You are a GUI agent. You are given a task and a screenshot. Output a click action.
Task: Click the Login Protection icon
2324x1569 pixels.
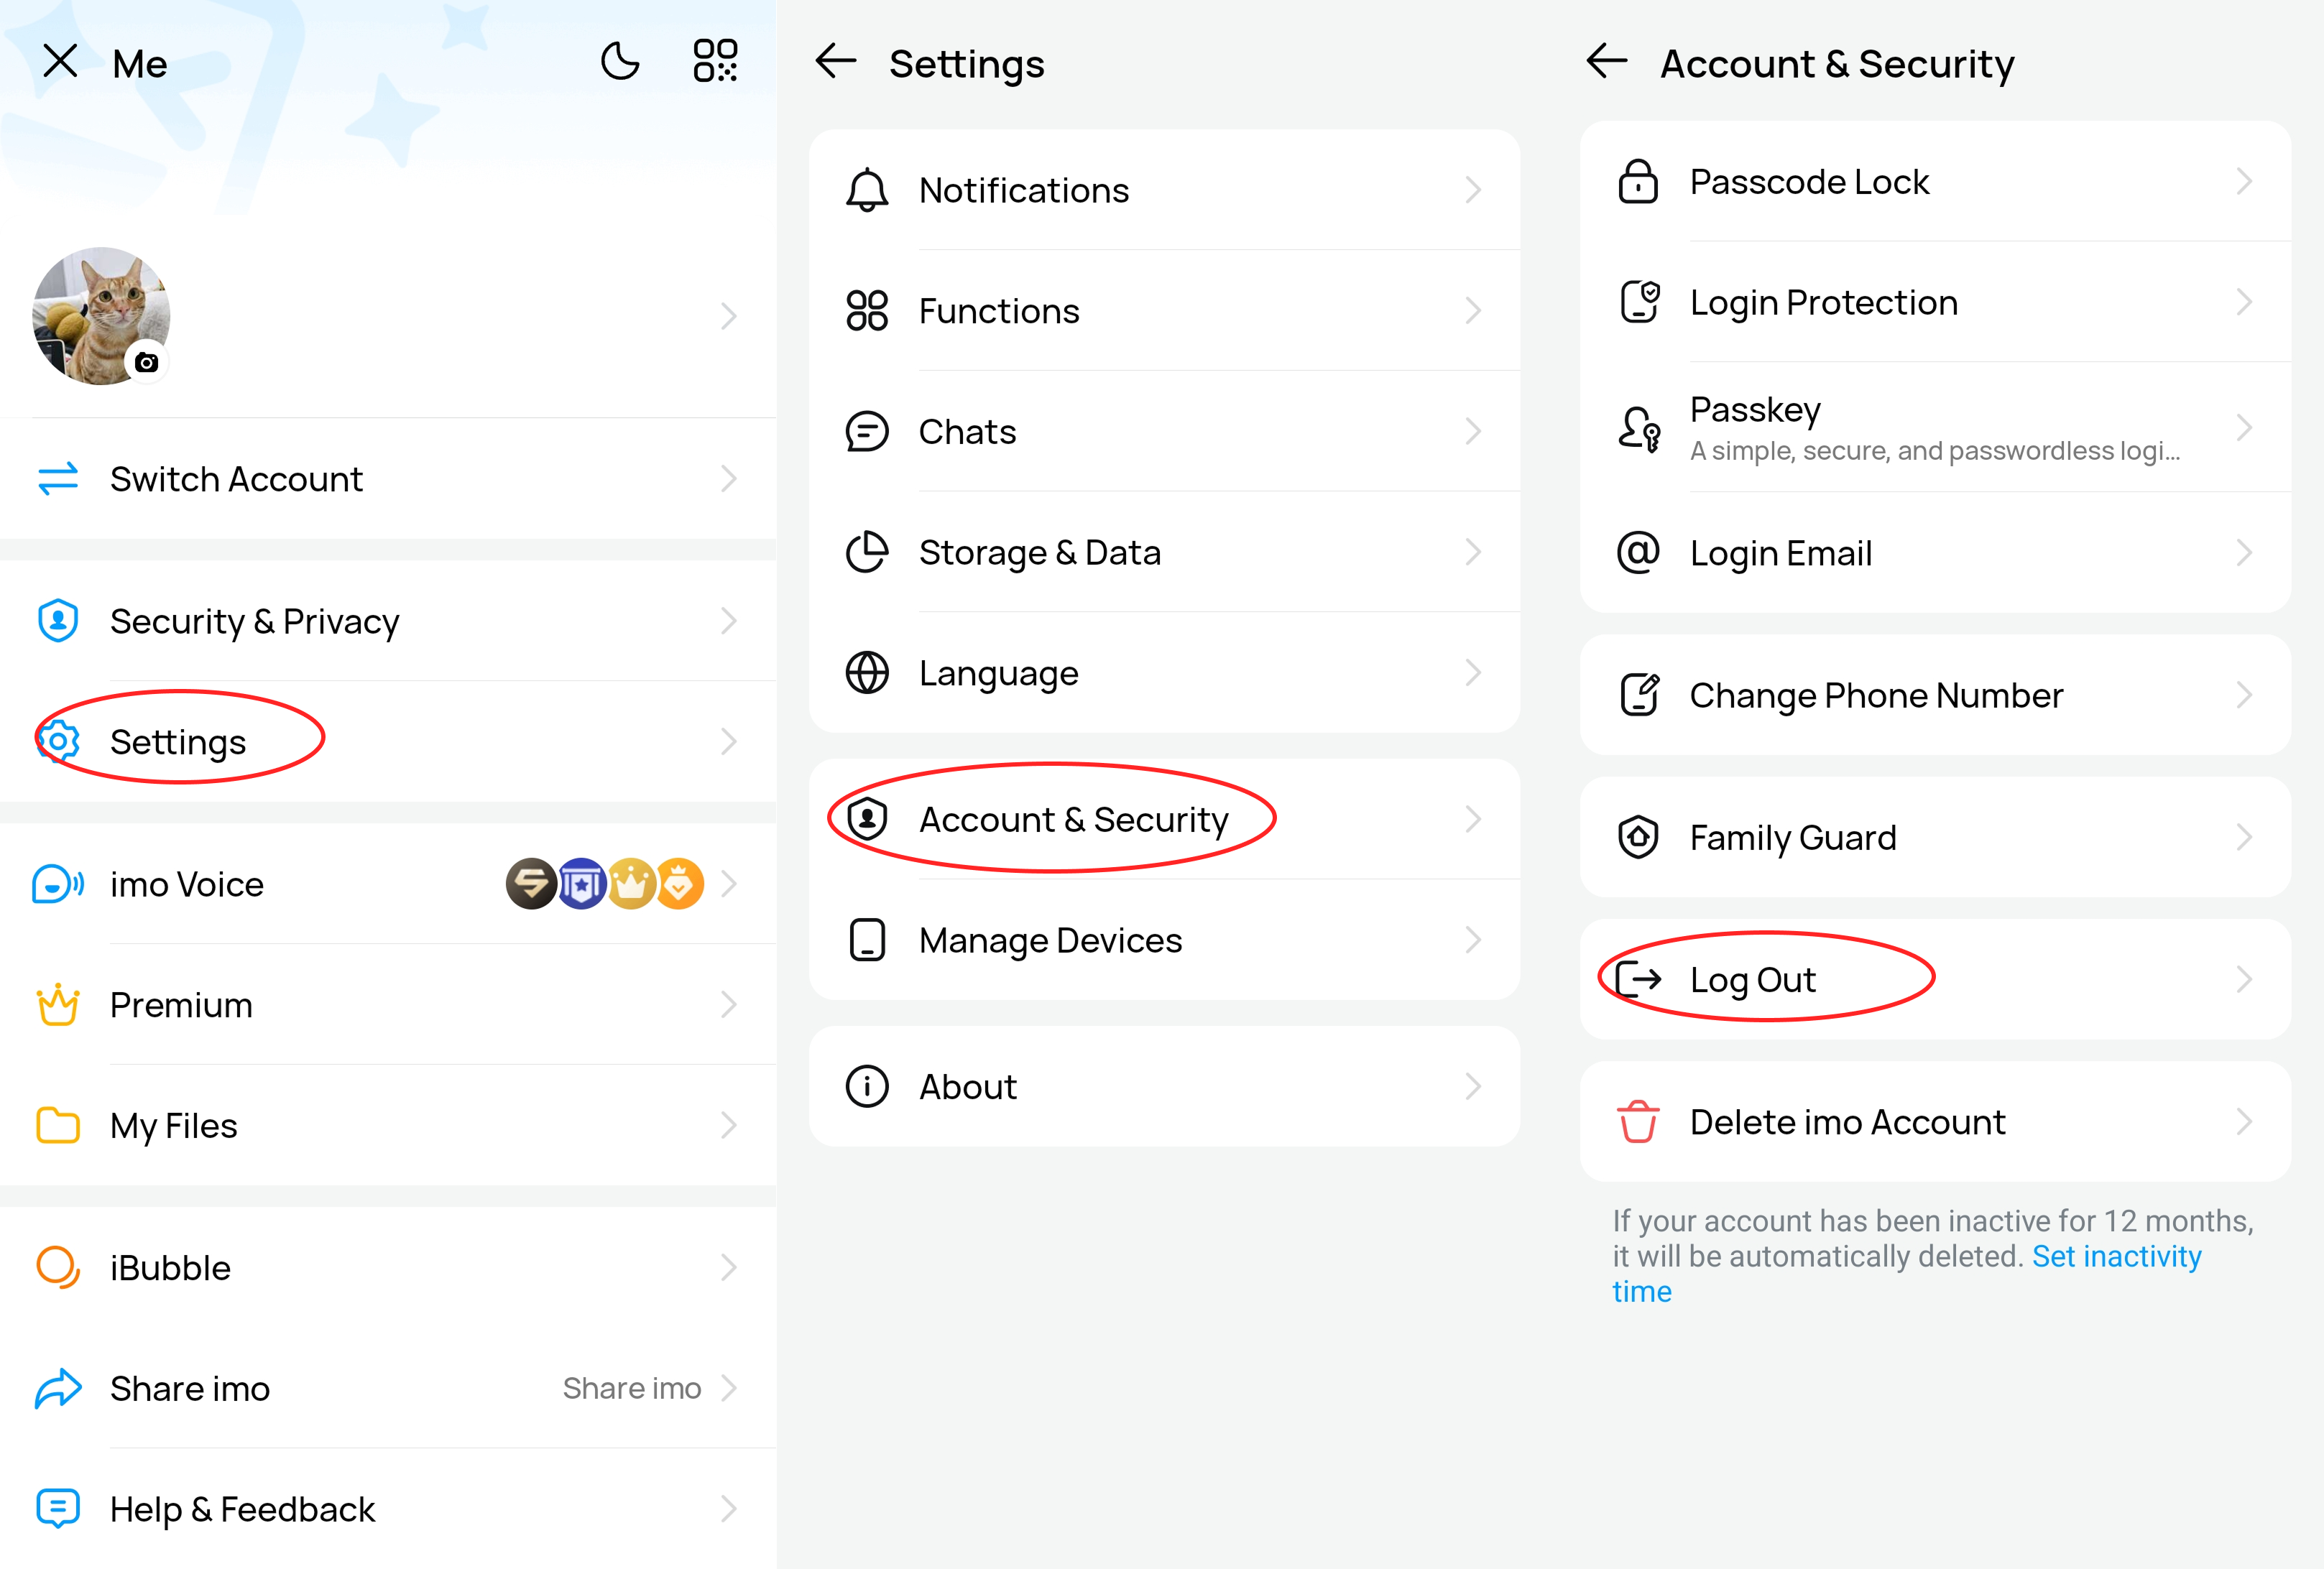click(1639, 302)
